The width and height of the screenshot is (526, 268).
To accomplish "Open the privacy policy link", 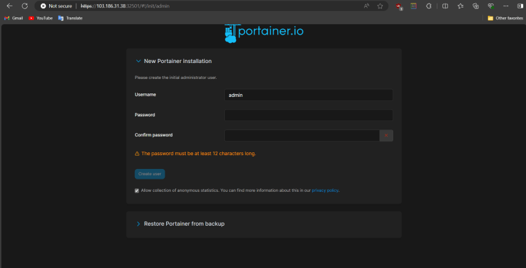I will pos(325,190).
